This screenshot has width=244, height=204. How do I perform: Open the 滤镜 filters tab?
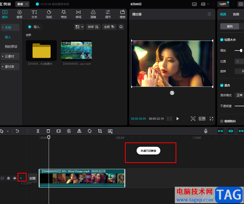[x=93, y=14]
